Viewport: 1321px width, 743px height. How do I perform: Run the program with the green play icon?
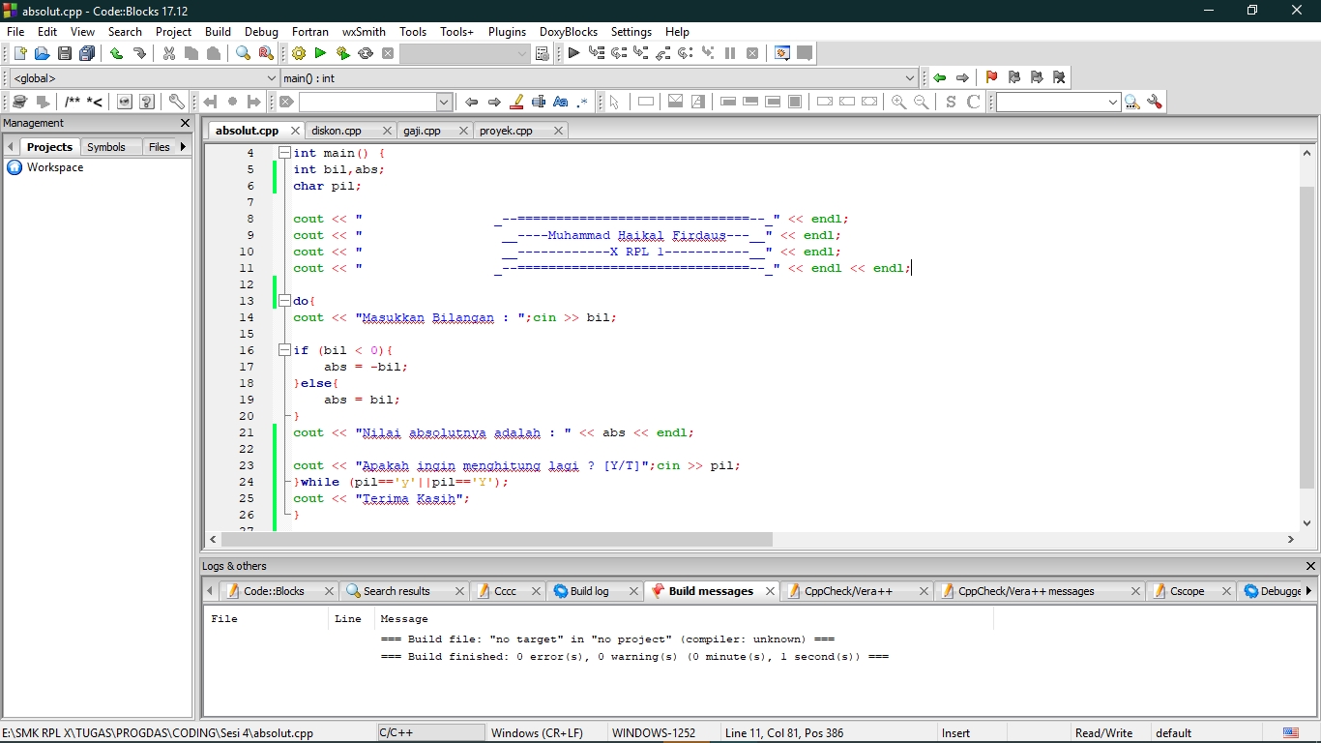pyautogui.click(x=320, y=53)
